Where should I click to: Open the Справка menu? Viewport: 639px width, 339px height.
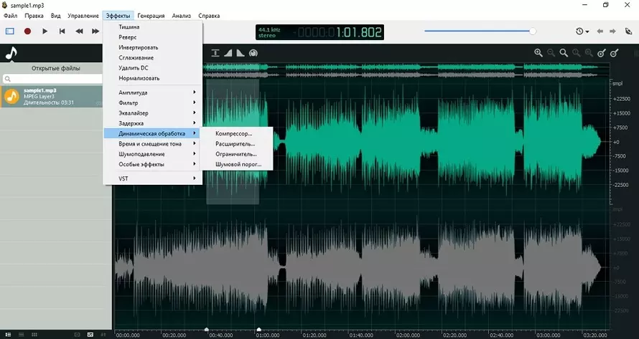(x=209, y=16)
